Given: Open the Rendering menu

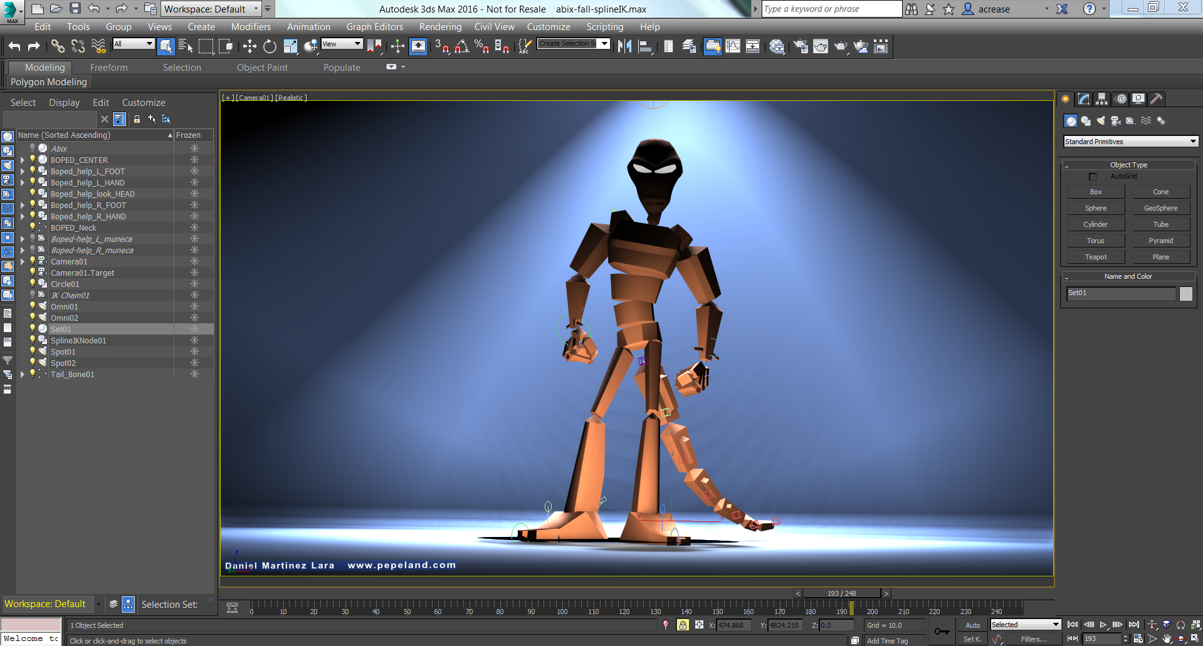Looking at the screenshot, I should tap(440, 26).
